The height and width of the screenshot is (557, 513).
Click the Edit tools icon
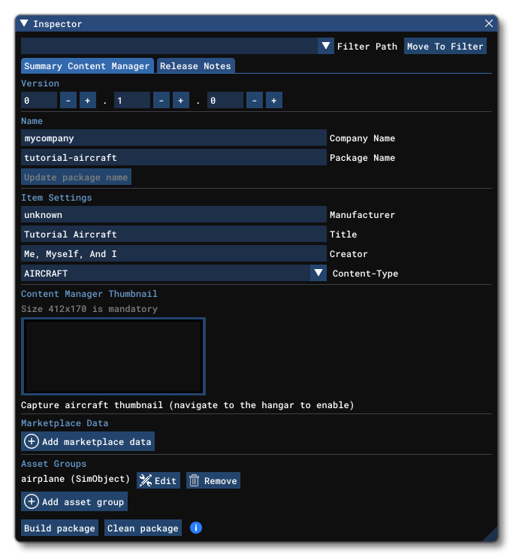point(145,480)
